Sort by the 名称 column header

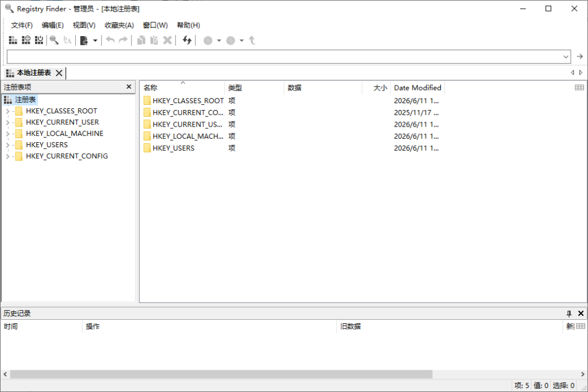point(183,88)
